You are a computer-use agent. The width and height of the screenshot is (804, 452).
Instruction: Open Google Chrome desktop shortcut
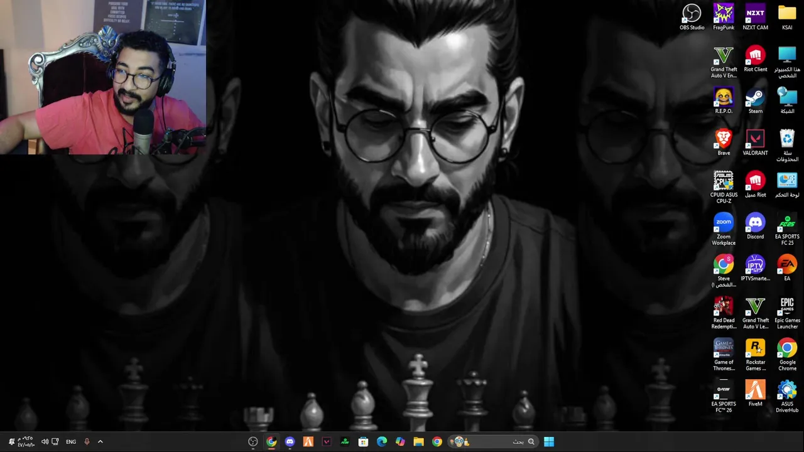(x=787, y=355)
